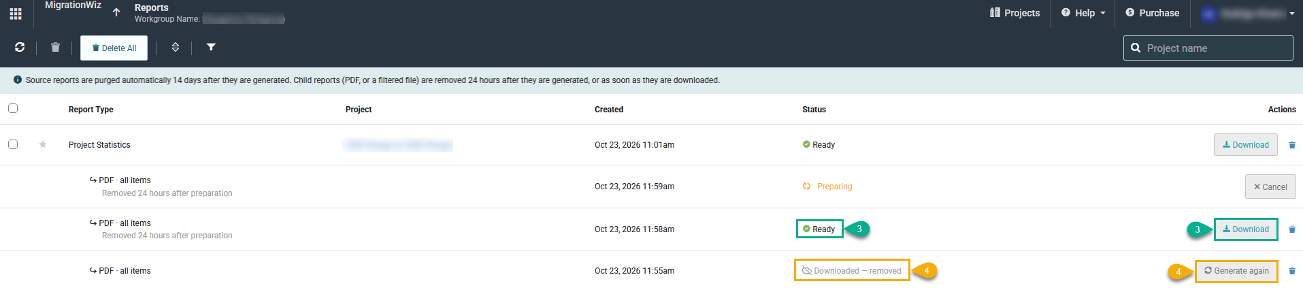Open Projects from the top bar
The height and width of the screenshot is (290, 1303).
[x=1015, y=13]
